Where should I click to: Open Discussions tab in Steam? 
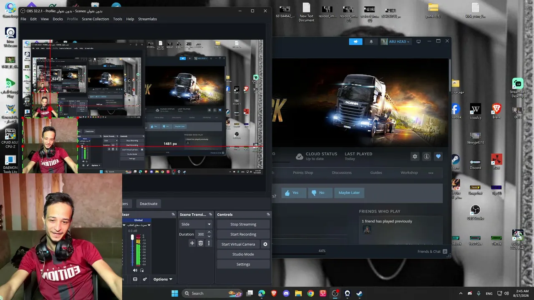click(x=341, y=172)
